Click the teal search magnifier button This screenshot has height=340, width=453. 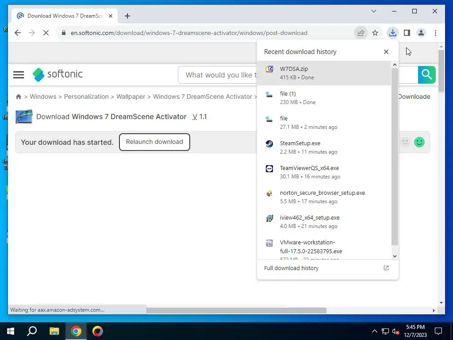click(x=426, y=74)
